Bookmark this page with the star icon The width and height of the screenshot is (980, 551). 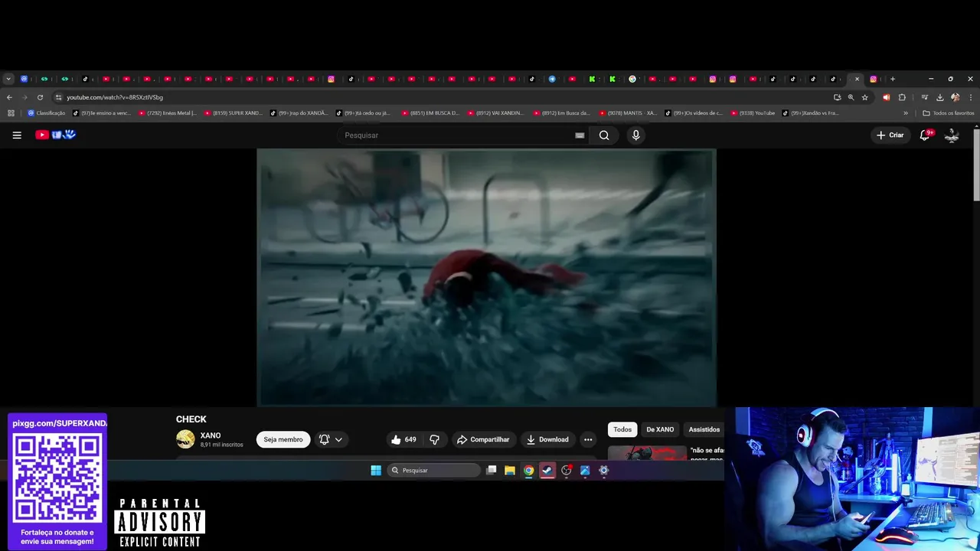[x=864, y=97]
